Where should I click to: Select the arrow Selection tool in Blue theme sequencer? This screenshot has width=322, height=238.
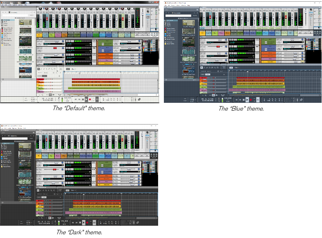(202, 67)
